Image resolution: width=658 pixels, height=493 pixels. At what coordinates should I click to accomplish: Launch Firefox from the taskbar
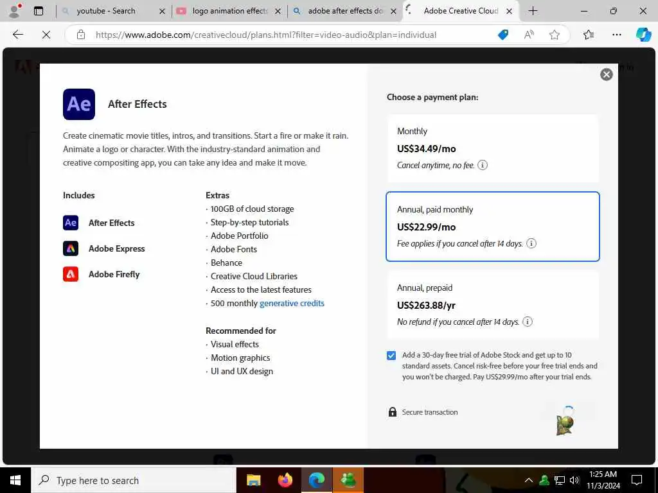point(285,480)
